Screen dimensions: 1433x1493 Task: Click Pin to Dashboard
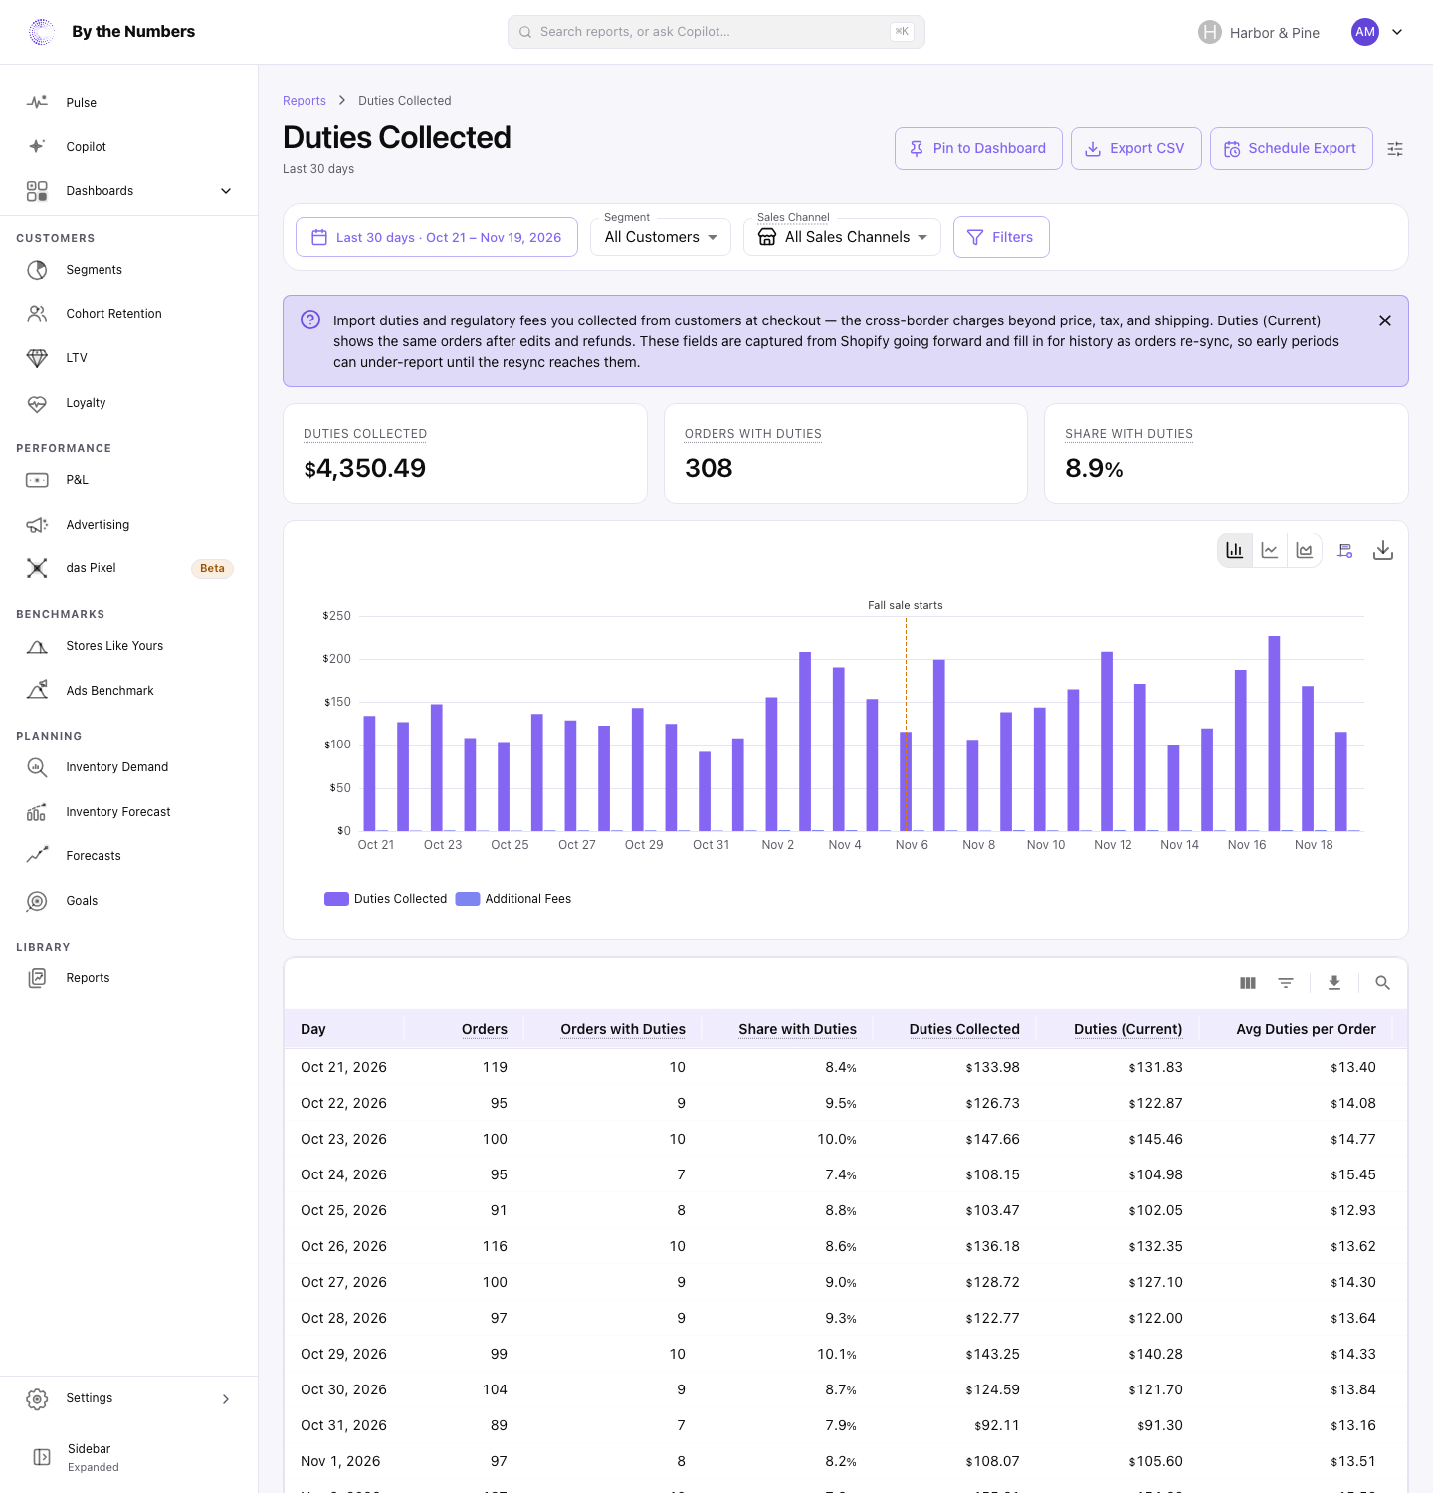(978, 149)
